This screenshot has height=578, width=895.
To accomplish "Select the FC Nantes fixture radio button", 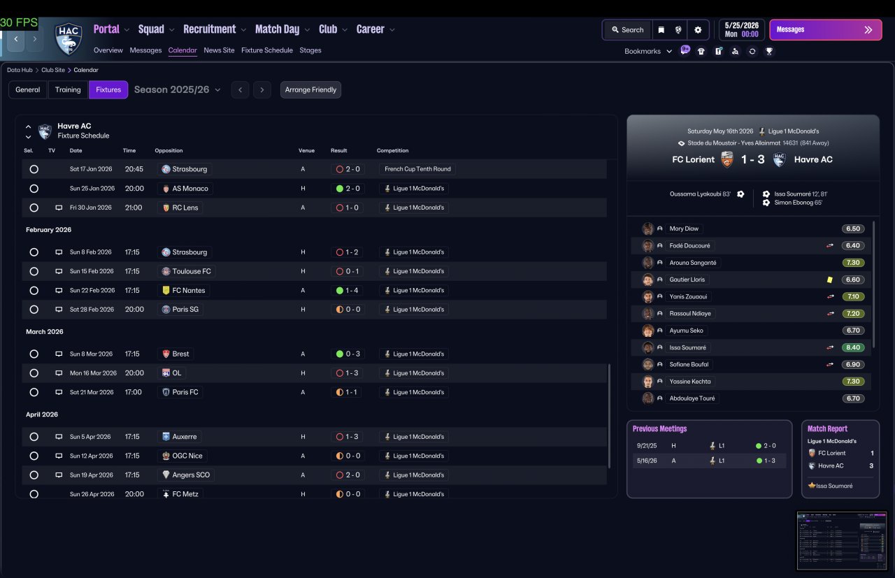I will [x=34, y=290].
